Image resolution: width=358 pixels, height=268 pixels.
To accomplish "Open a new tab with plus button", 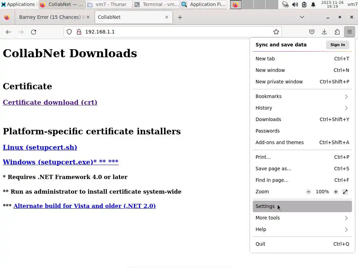I will (180, 17).
